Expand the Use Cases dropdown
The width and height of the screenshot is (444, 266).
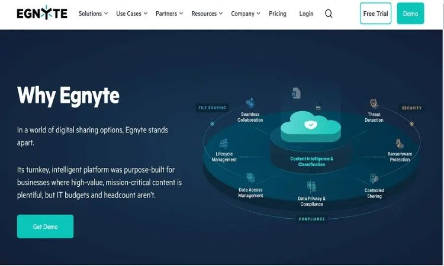(131, 14)
